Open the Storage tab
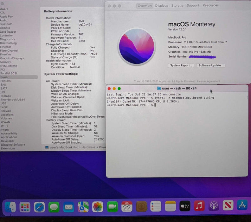 tap(177, 5)
